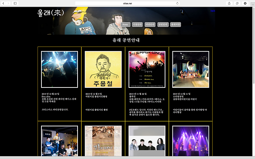Open the children's group stage thumbnail
Screen dimensions: 255x159
pyautogui.click(x=191, y=69)
